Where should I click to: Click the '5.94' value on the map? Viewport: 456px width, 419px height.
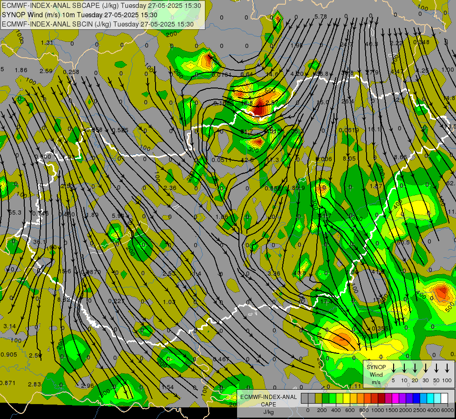(118, 216)
